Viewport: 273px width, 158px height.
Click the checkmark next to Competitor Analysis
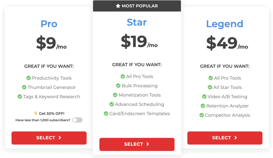coord(202,115)
